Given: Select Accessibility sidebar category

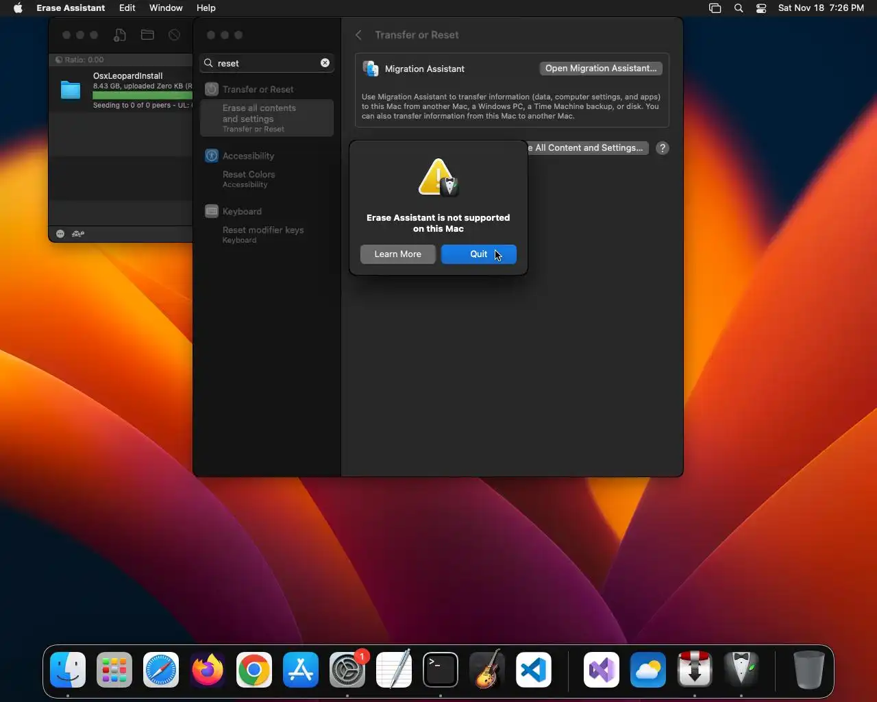Looking at the screenshot, I should (267, 156).
